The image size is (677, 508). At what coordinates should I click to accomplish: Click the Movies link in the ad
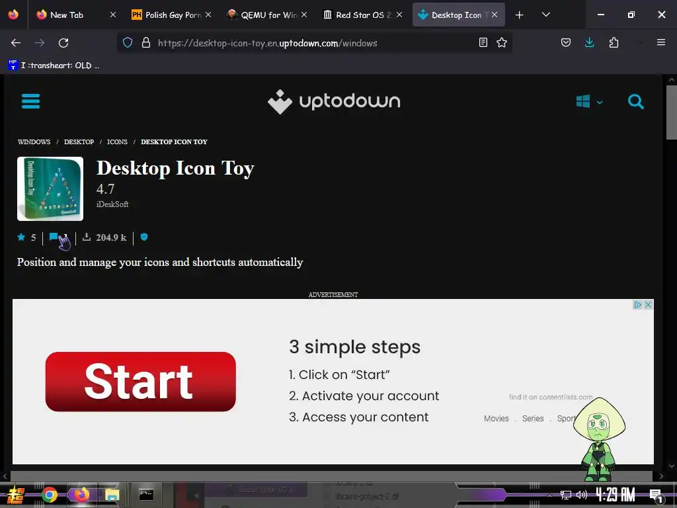(496, 419)
